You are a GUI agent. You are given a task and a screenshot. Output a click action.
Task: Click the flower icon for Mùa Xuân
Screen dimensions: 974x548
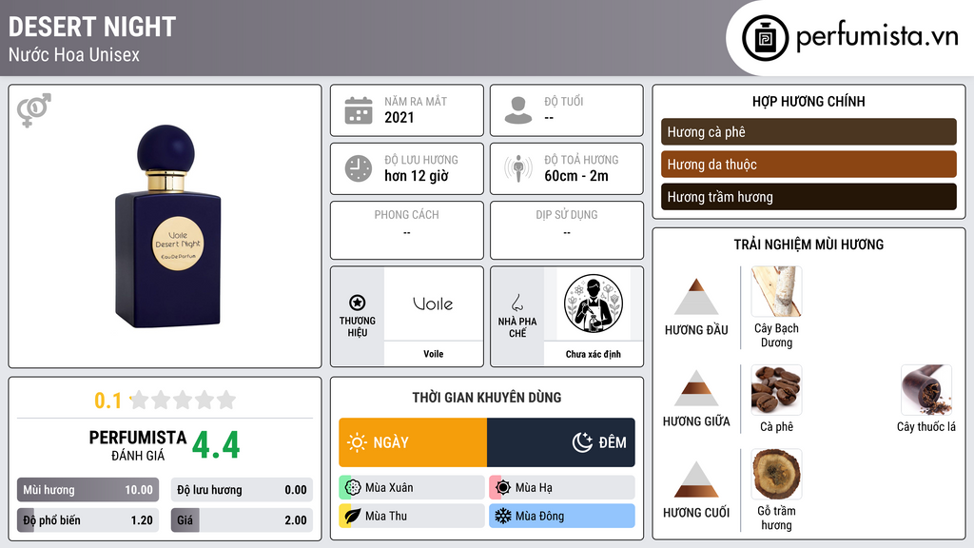pyautogui.click(x=353, y=488)
